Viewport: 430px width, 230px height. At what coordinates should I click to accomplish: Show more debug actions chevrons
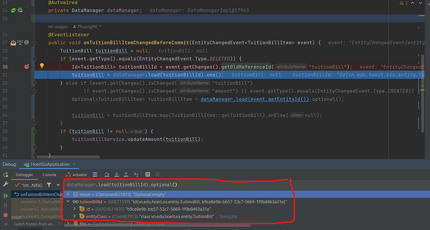pos(6,224)
